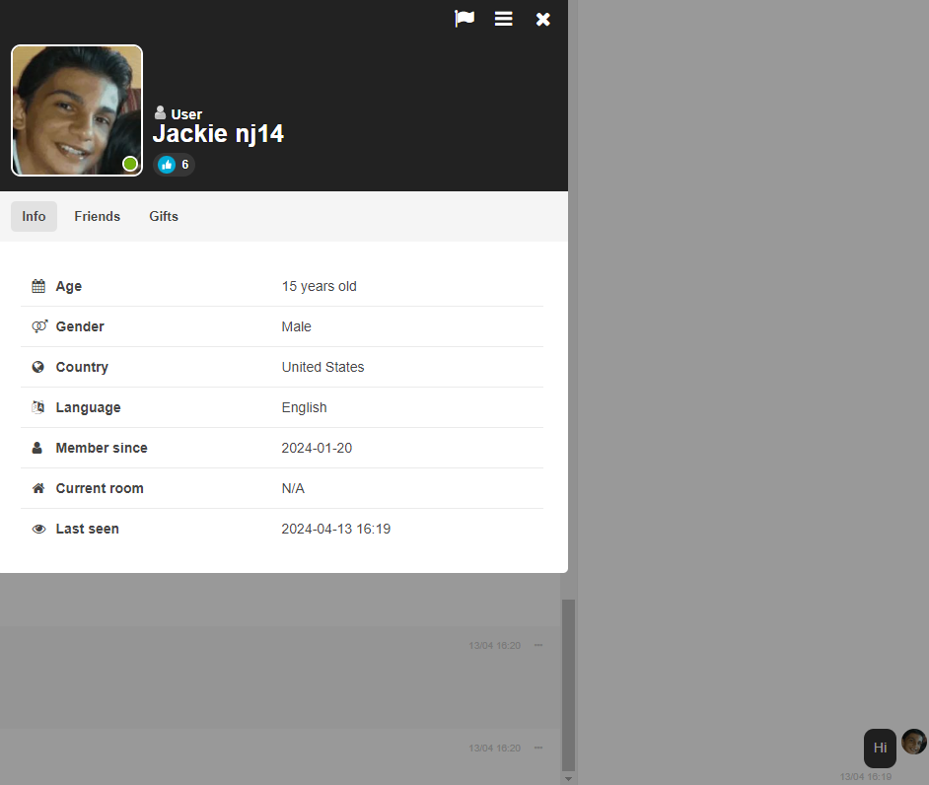Screen dimensions: 929x785
Task: Switch to the Friends tab
Action: (x=97, y=216)
